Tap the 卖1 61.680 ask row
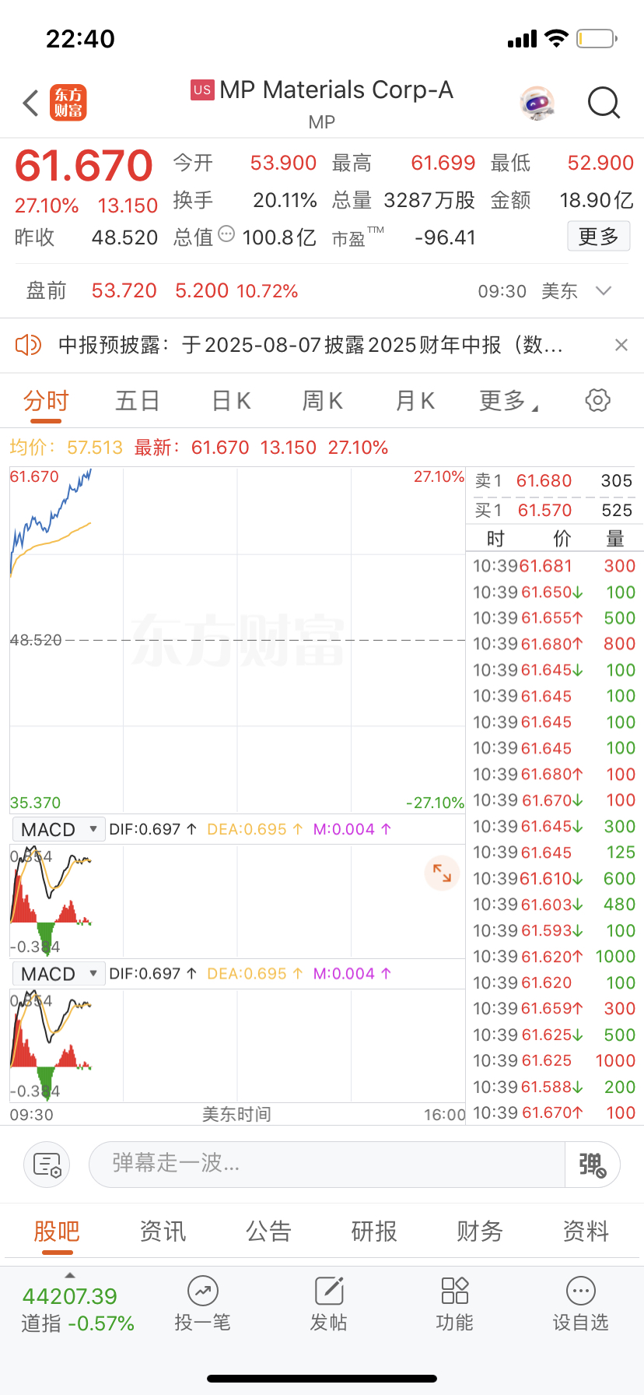This screenshot has height=1395, width=644. pyautogui.click(x=554, y=481)
